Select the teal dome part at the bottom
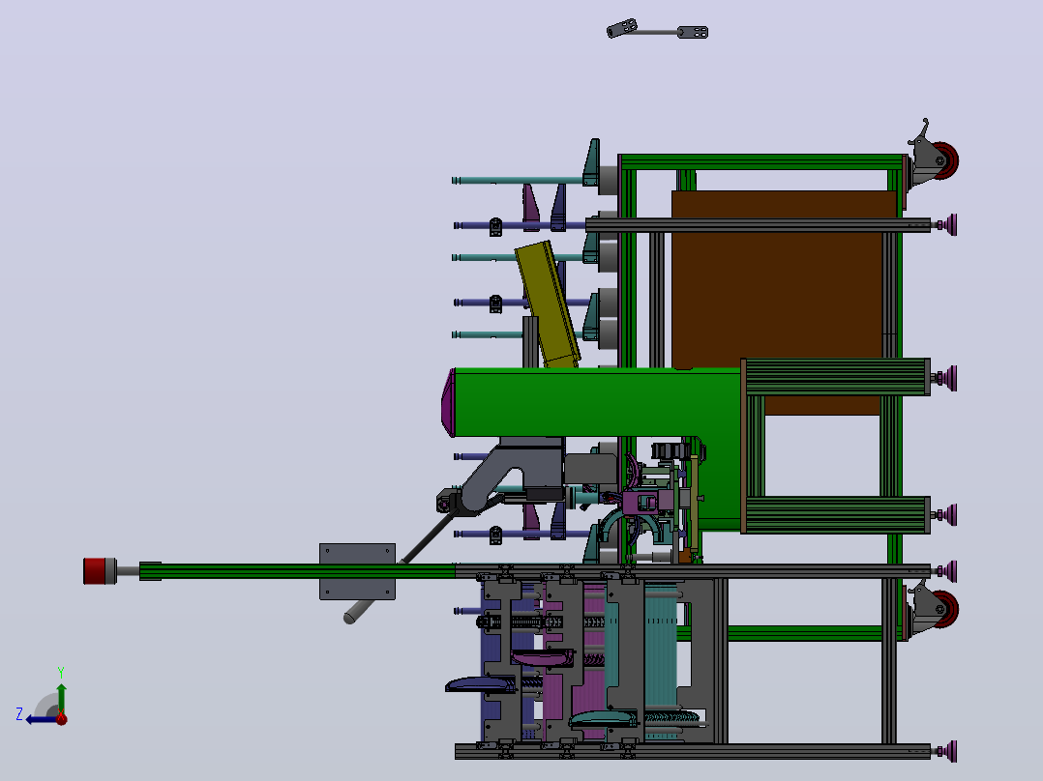This screenshot has height=781, width=1043. (604, 719)
